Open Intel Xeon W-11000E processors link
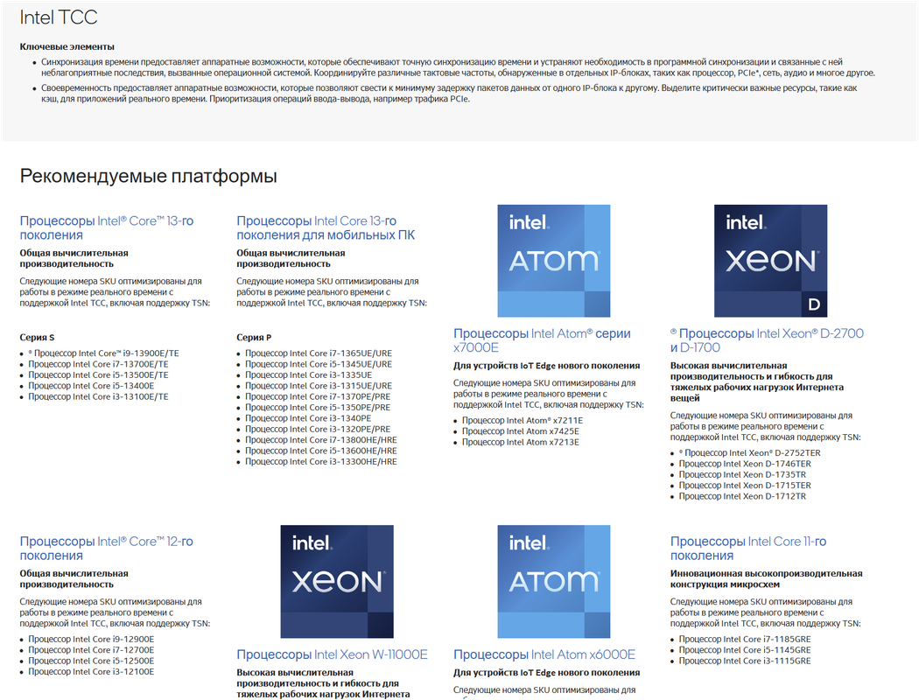Image resolution: width=919 pixels, height=700 pixels. coord(333,654)
